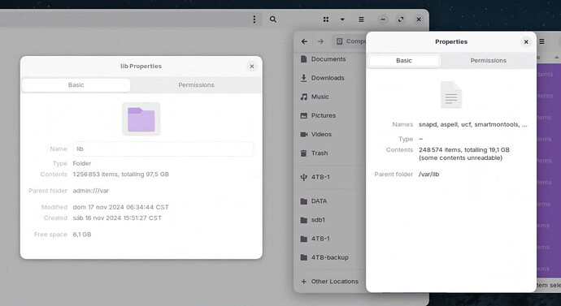Click the document file icon in the Properties dialog
The image size is (561, 306).
[451, 95]
